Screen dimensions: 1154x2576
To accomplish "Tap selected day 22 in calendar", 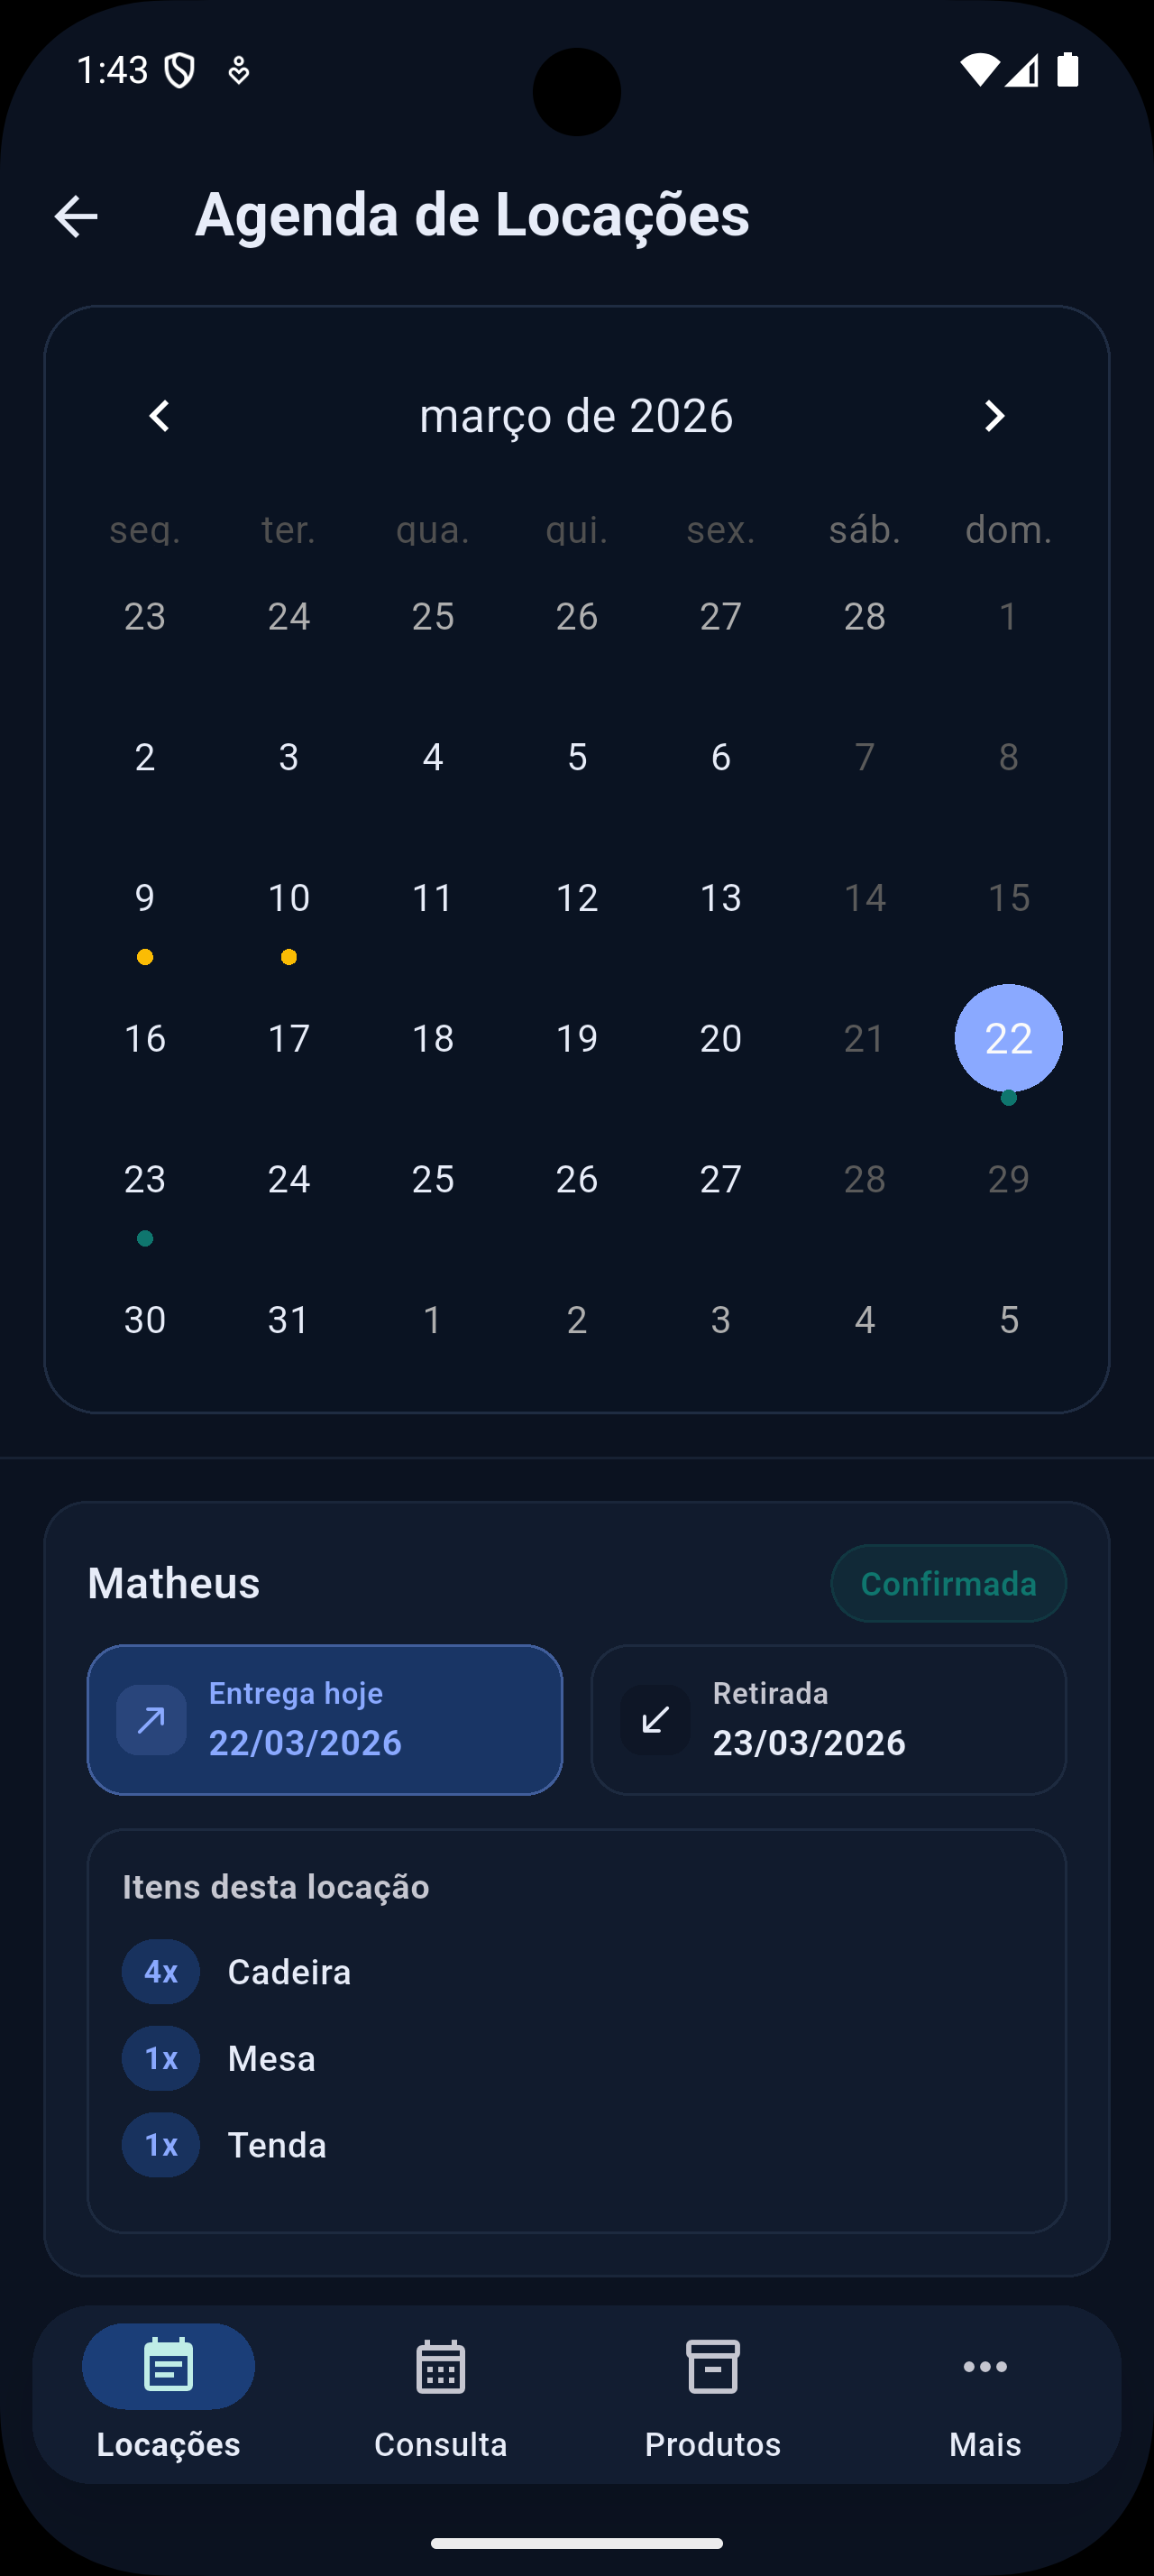I will 1008,1038.
